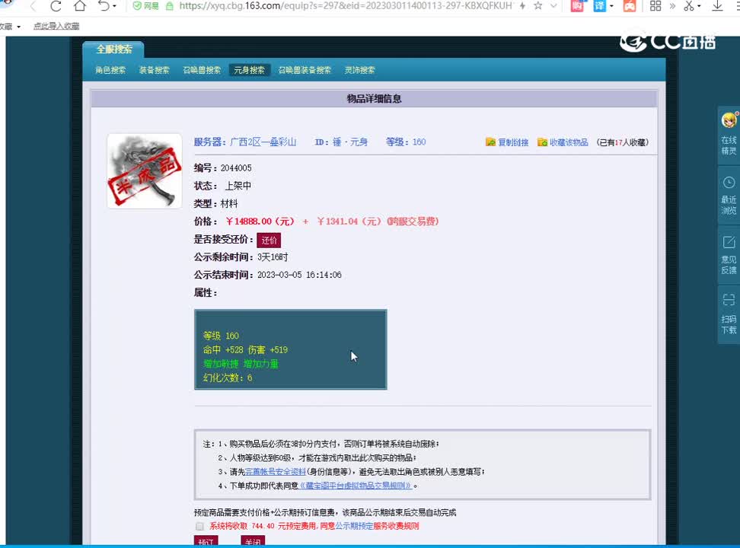Reload the current page

tap(56, 6)
